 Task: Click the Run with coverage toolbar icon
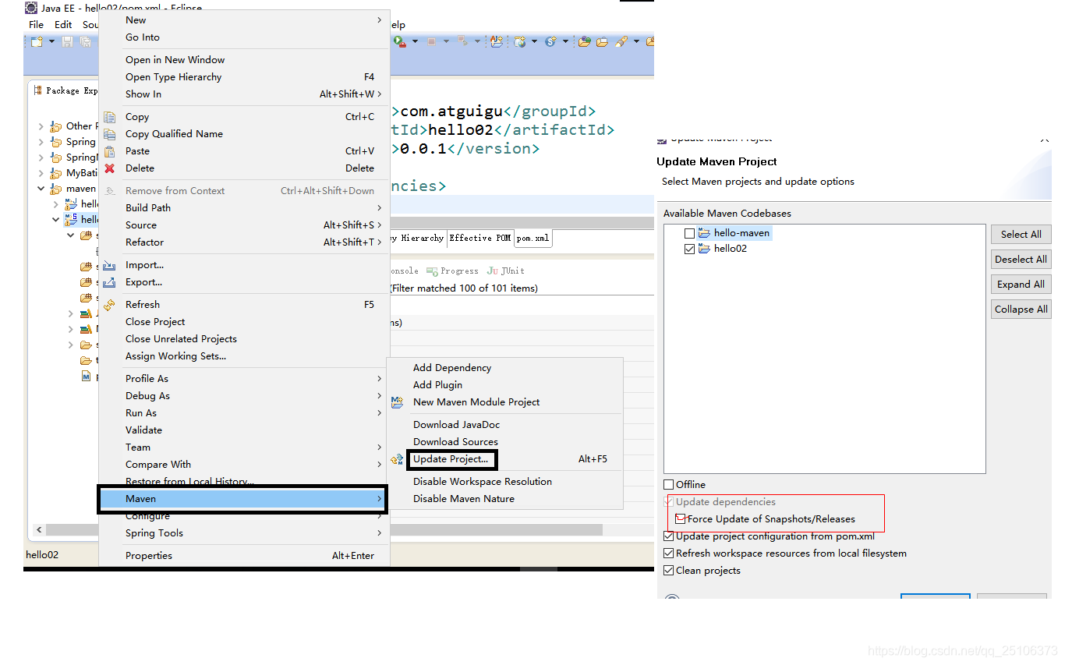click(x=400, y=41)
